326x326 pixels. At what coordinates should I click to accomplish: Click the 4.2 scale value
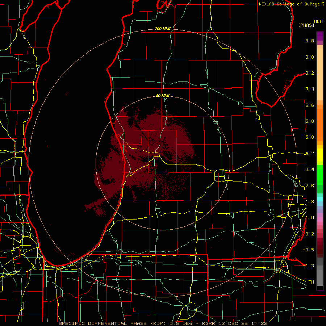(x=310, y=154)
